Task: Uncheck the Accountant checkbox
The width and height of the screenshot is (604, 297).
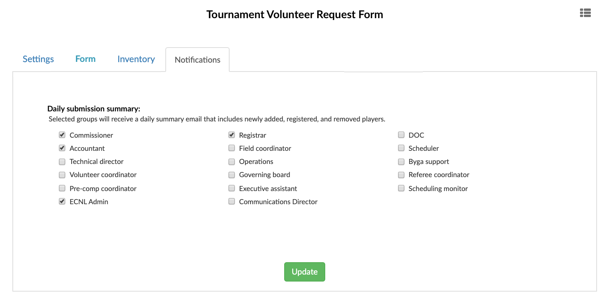Action: coord(62,148)
